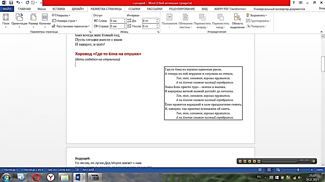Expand the Разрывы breaks dropdown

(x=61, y=15)
